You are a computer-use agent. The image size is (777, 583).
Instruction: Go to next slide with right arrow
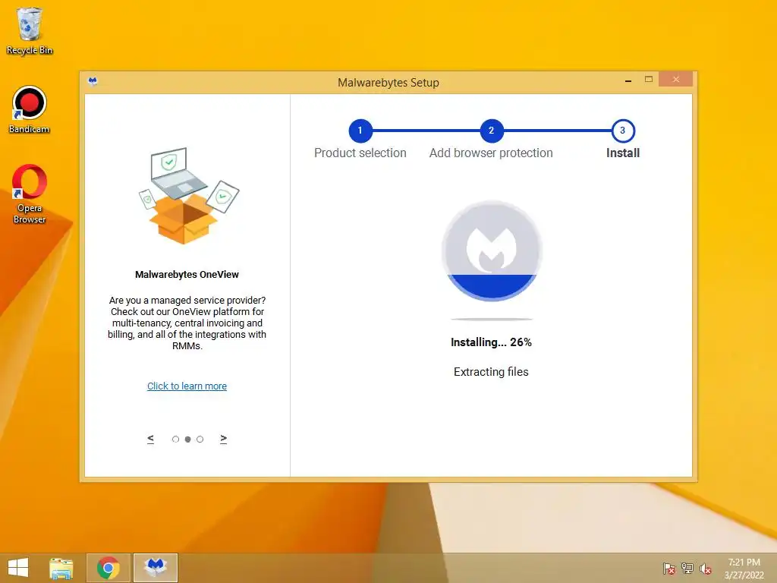[224, 439]
